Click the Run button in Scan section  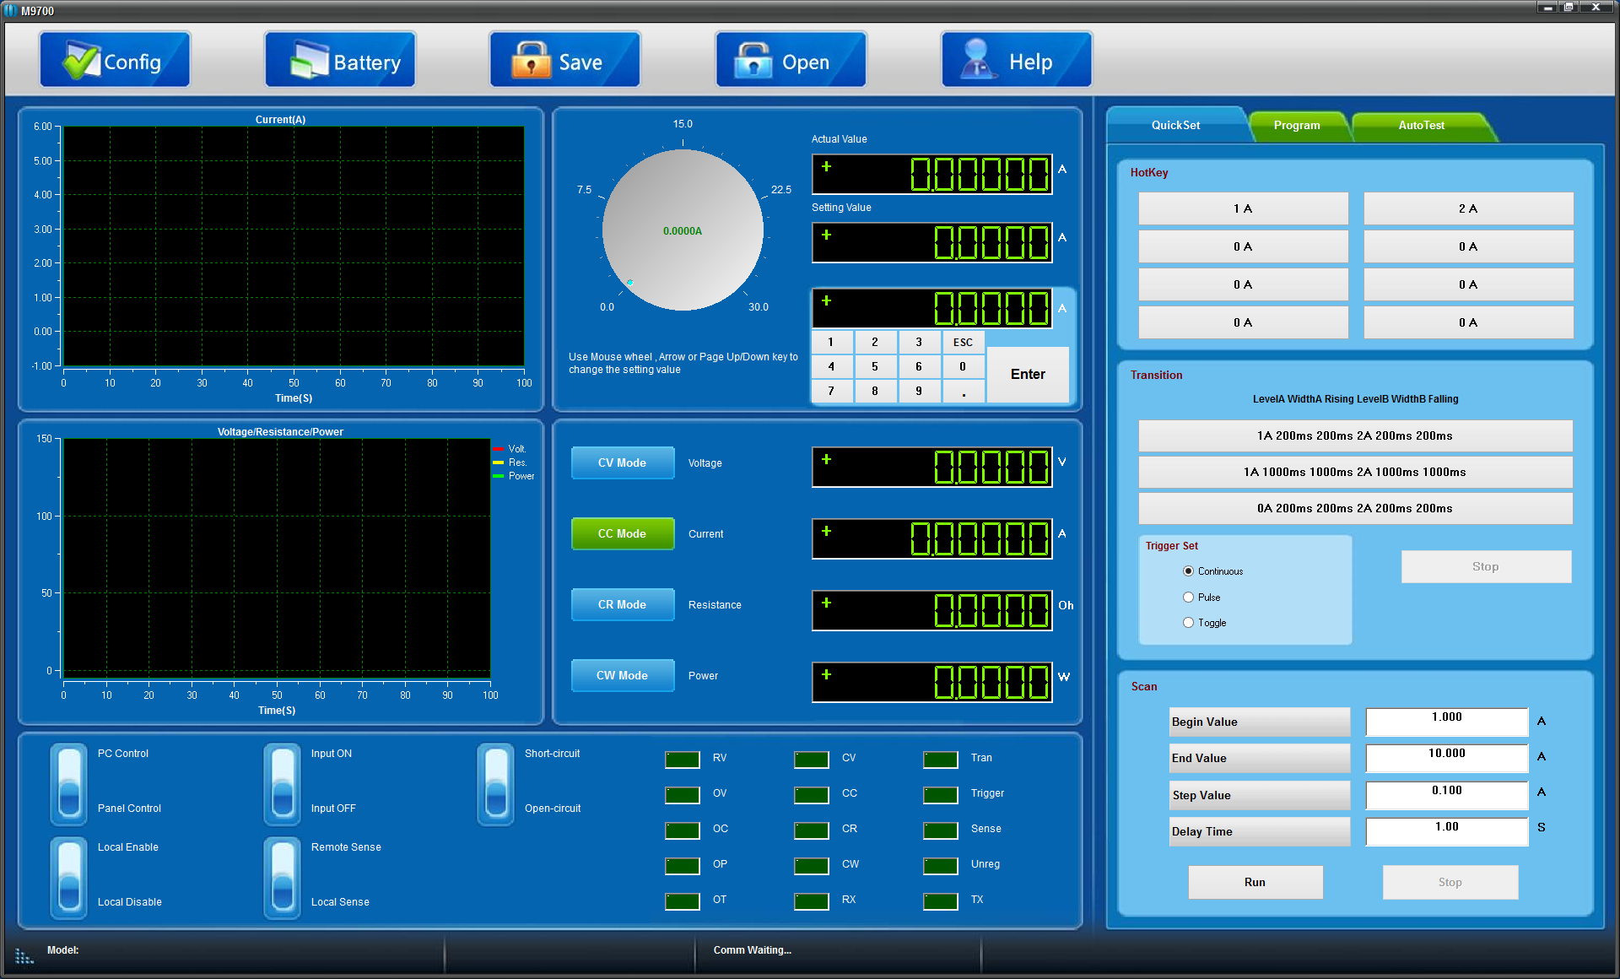[1255, 882]
